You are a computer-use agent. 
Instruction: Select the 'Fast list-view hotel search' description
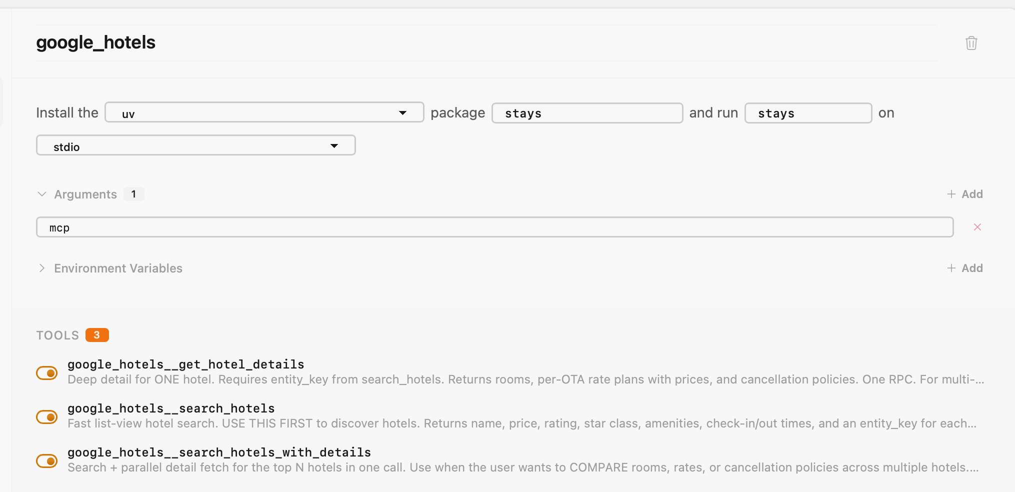(522, 423)
